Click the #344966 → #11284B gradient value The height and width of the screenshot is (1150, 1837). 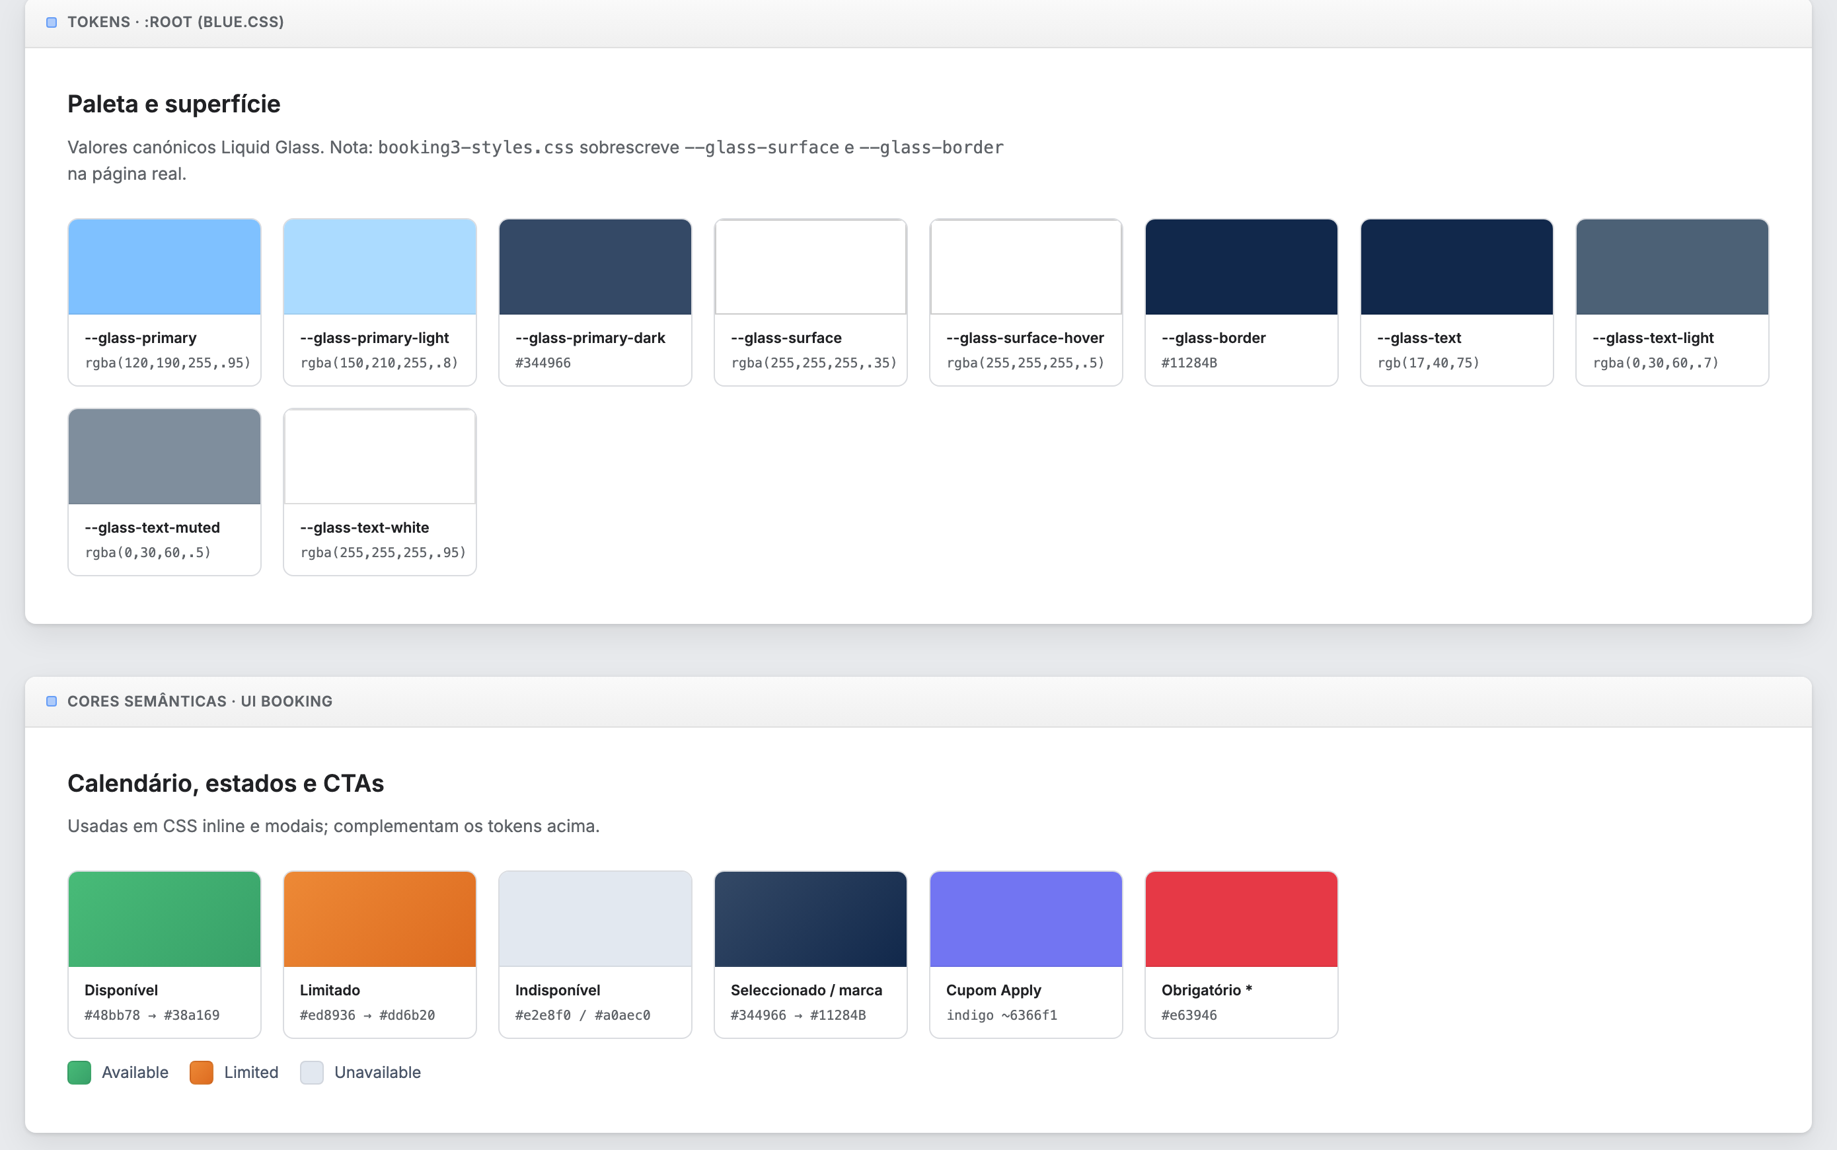[x=798, y=1015]
